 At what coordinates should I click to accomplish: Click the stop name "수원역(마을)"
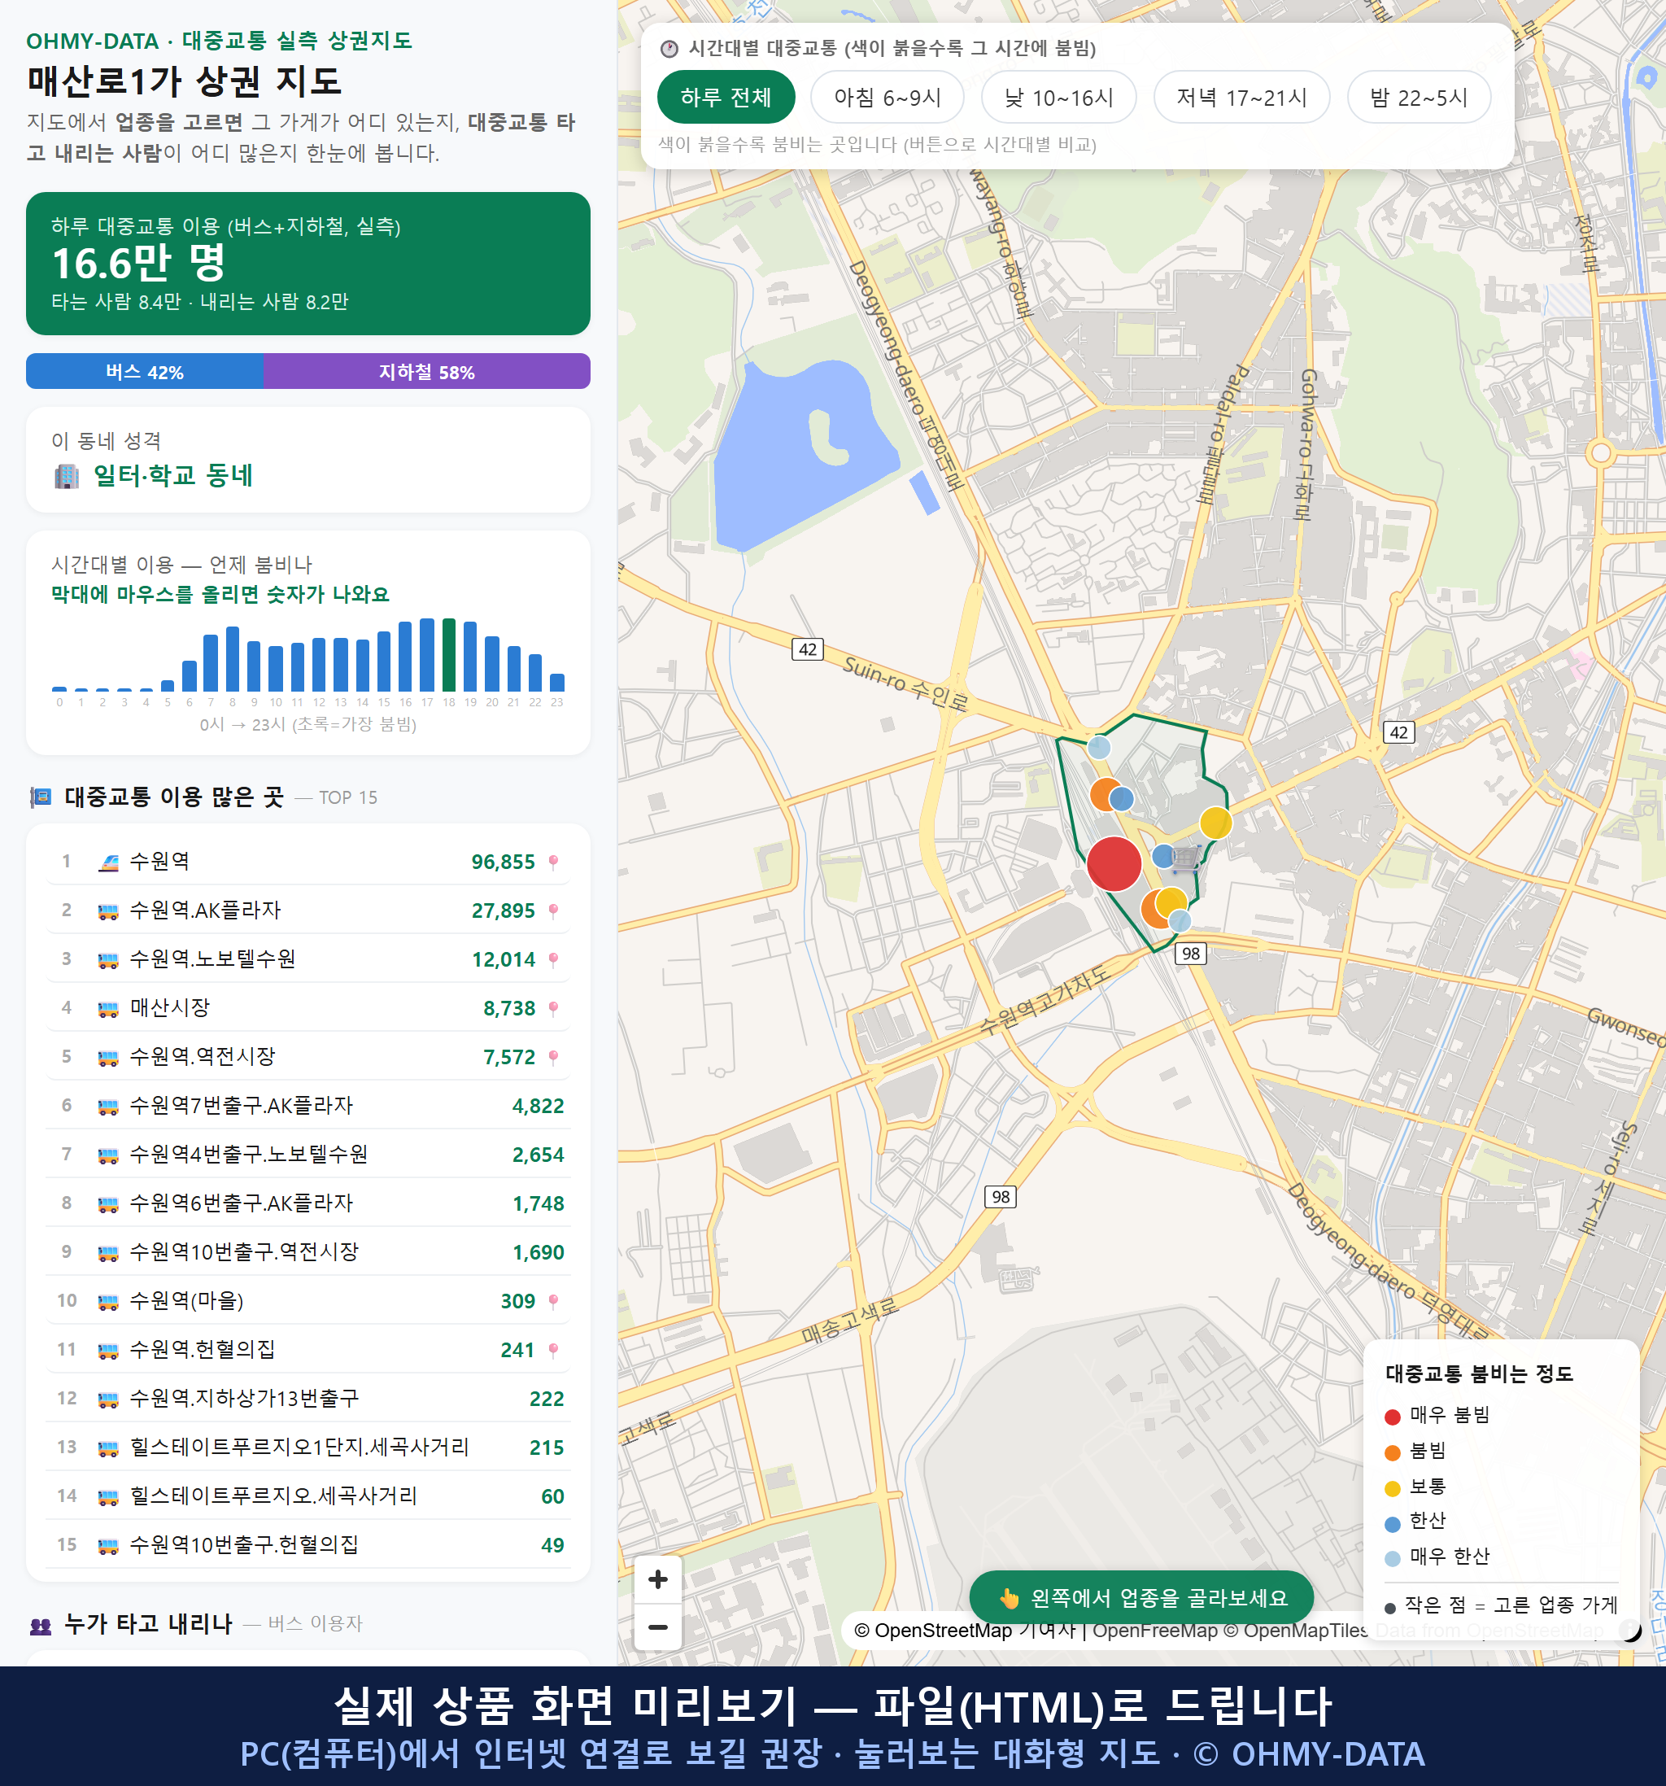tap(187, 1301)
